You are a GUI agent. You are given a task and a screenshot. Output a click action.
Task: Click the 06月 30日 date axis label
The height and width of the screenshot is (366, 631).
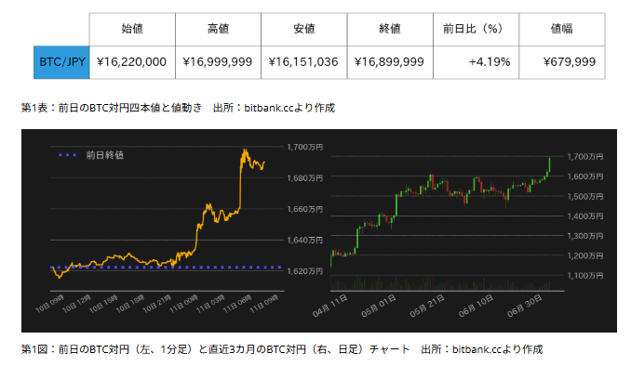(x=525, y=306)
